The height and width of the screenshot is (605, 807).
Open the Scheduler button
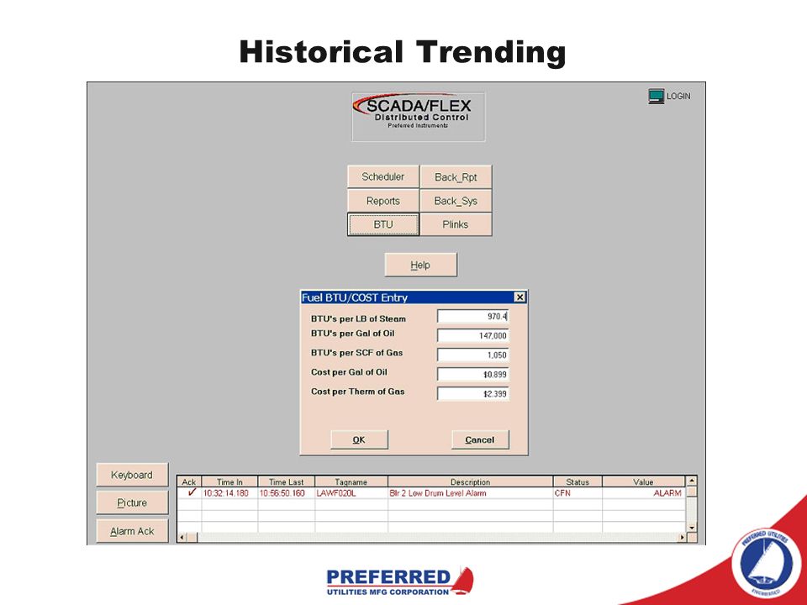(x=383, y=177)
